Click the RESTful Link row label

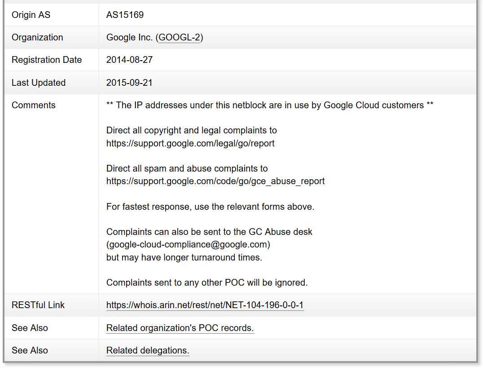coord(38,305)
